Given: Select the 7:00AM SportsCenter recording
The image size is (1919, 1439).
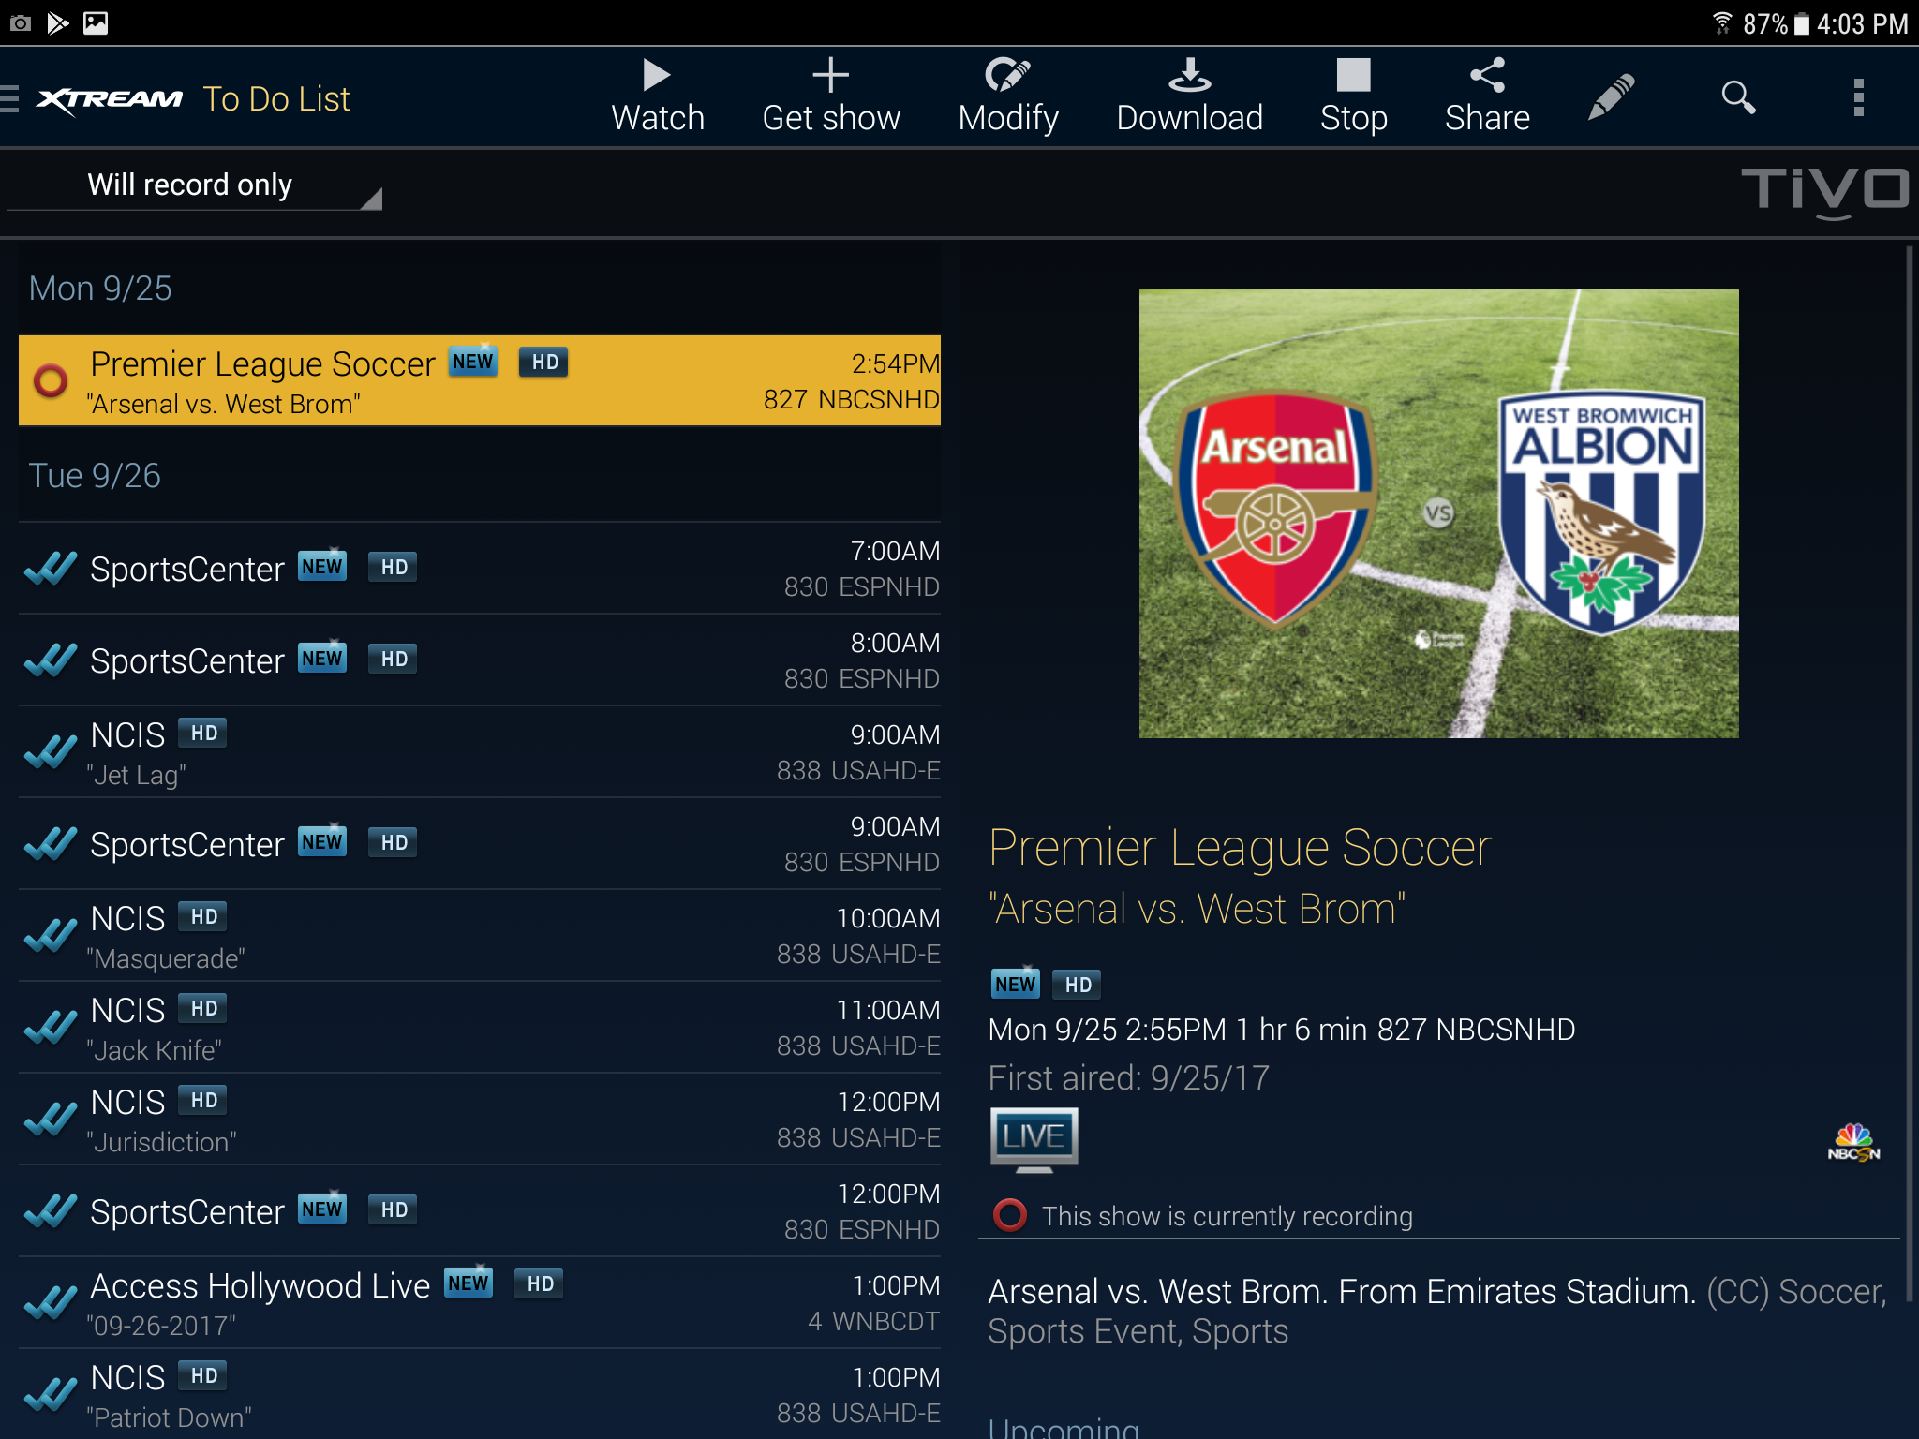Looking at the screenshot, I should pos(479,568).
